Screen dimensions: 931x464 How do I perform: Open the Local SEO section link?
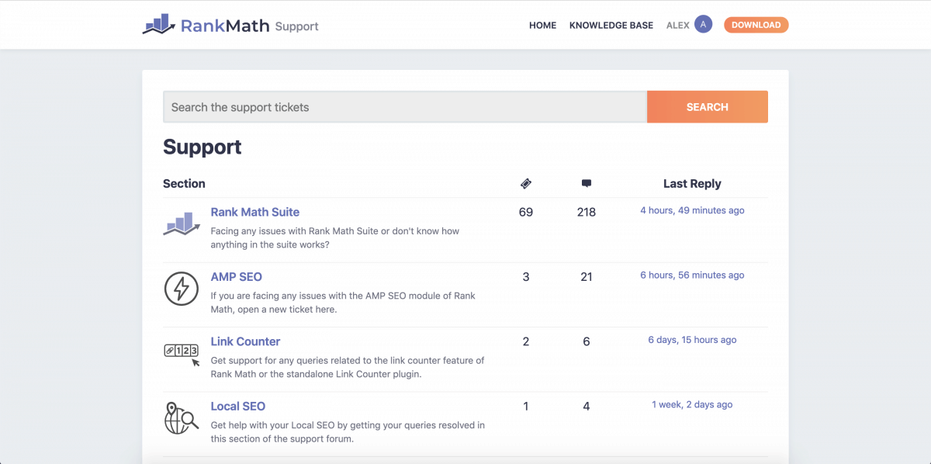point(237,406)
